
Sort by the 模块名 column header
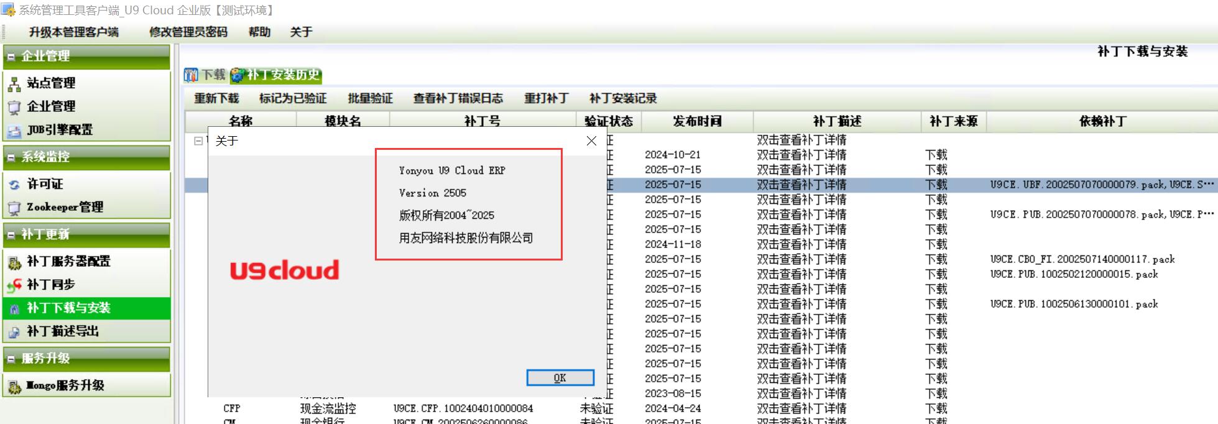[x=343, y=121]
